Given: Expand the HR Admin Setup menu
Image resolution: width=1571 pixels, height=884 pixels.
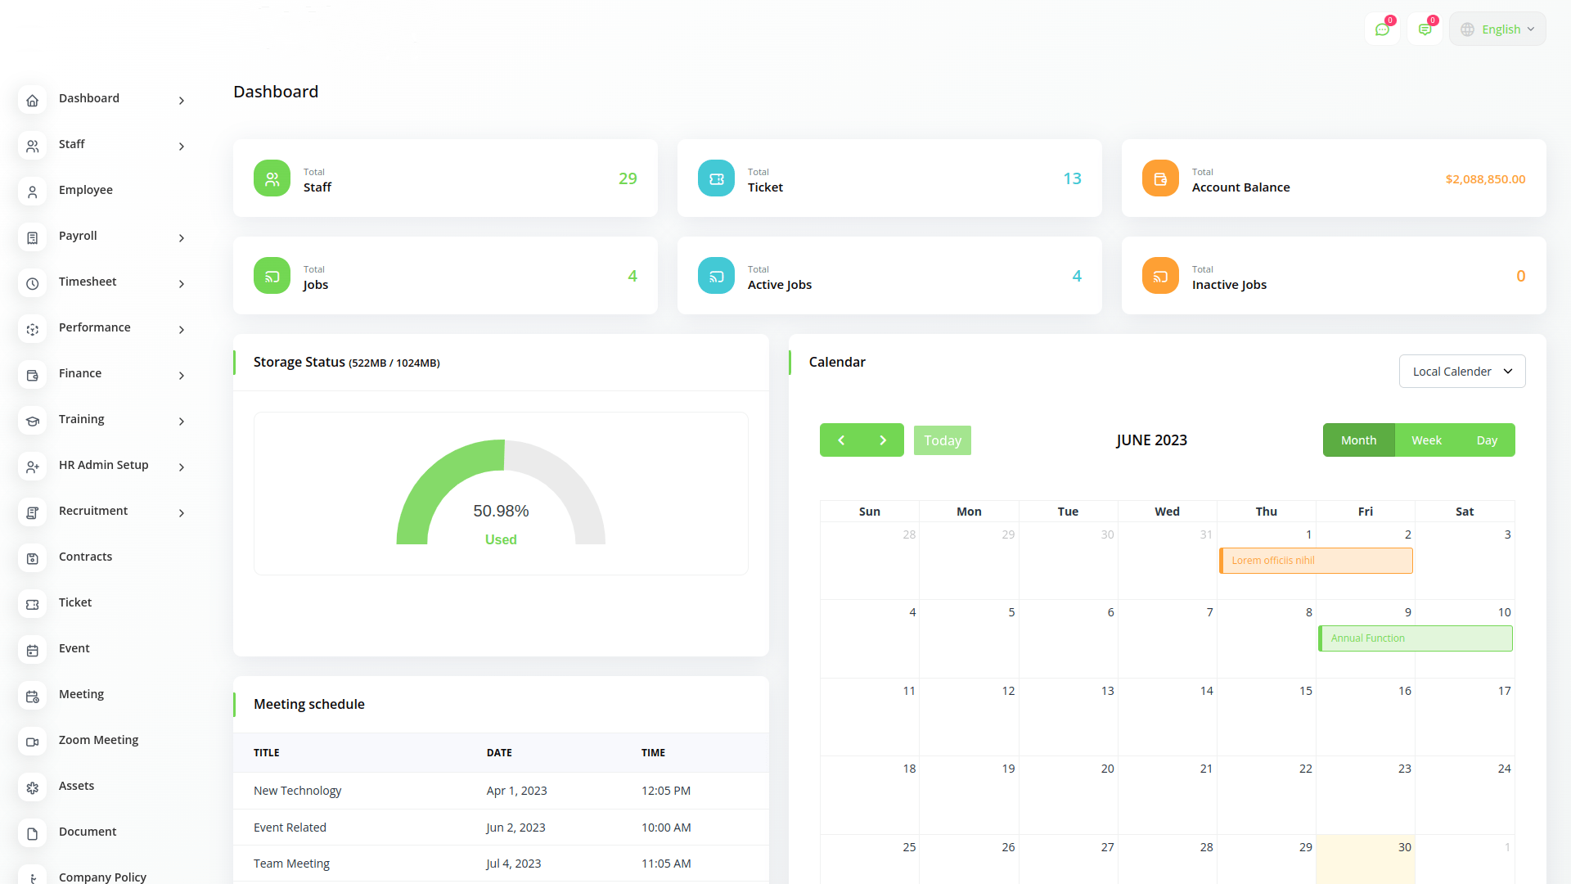Looking at the screenshot, I should click(102, 466).
